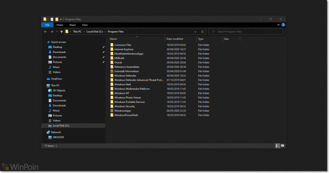This screenshot has height=173, width=329.
Task: Select This PC in navigation pane
Action: pos(55,86)
